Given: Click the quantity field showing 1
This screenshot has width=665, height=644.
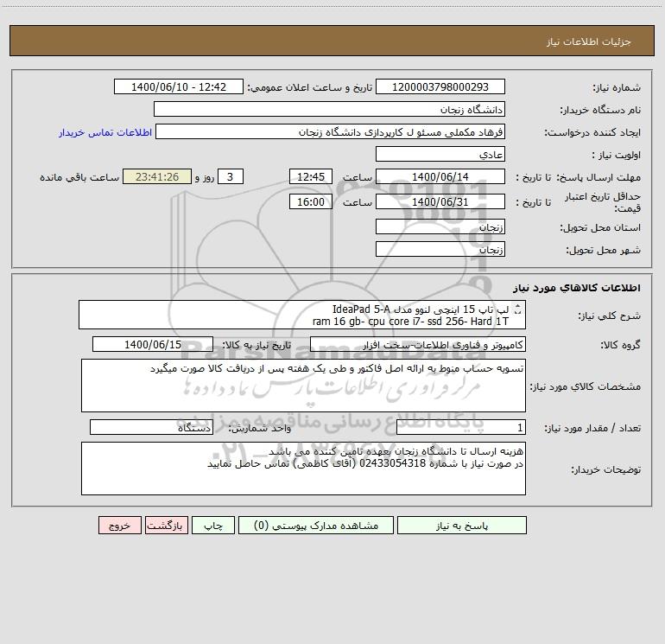Looking at the screenshot, I should coord(461,428).
